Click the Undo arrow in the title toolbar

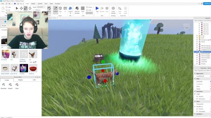click(21, 4)
